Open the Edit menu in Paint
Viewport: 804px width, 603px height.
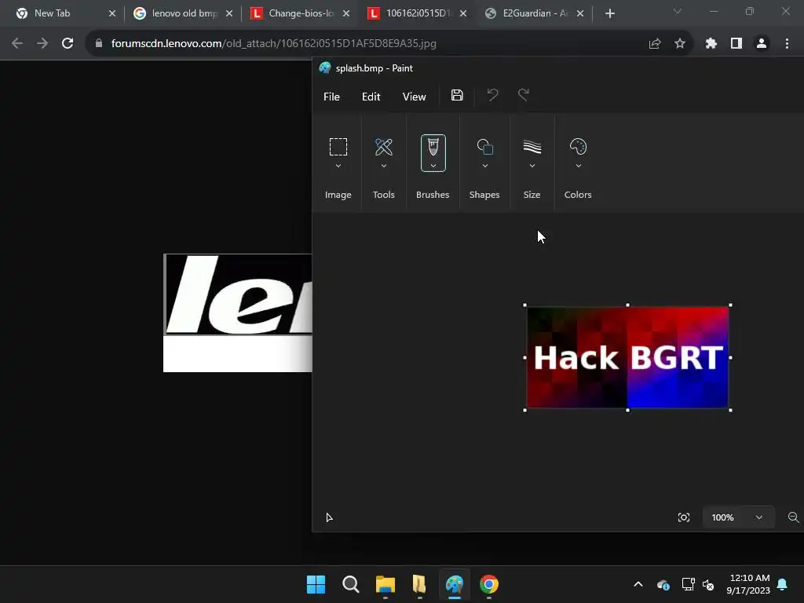[x=371, y=97]
